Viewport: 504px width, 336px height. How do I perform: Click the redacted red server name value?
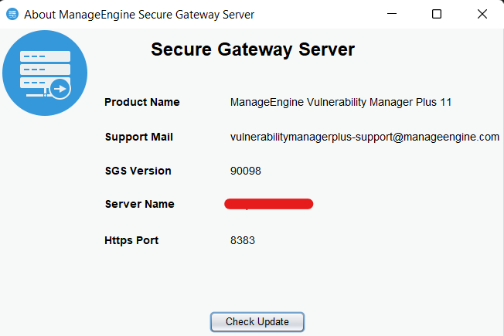point(269,204)
